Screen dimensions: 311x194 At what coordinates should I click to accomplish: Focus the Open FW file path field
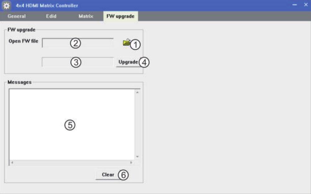[78, 43]
